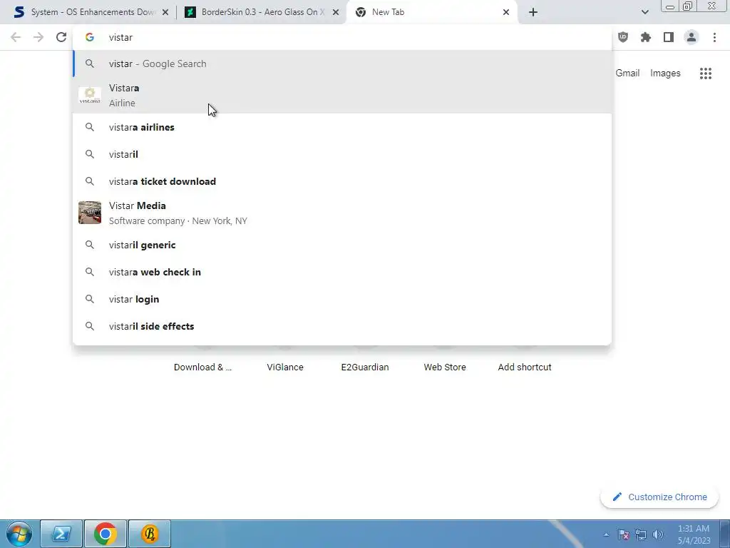Open the ViGlance shortcut

(x=285, y=367)
